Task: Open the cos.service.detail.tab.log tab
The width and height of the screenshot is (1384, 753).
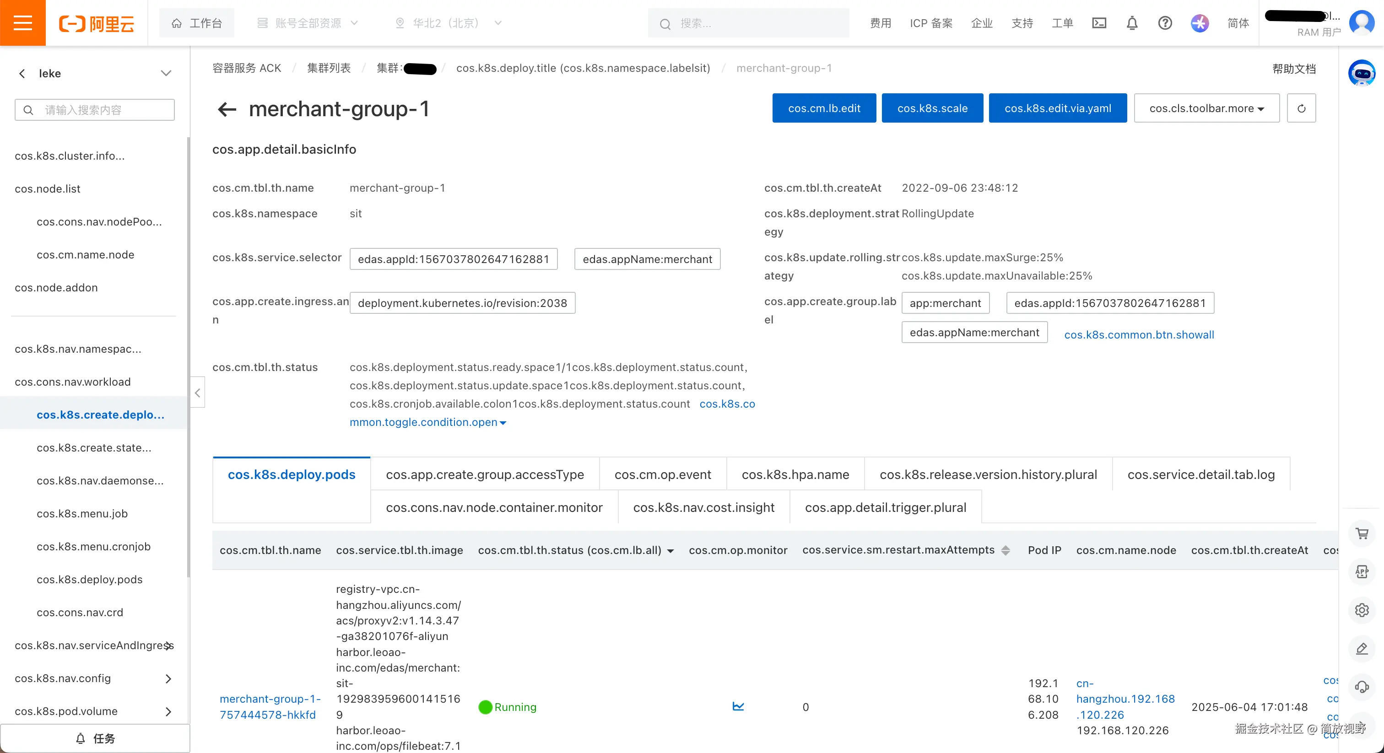Action: (x=1200, y=474)
